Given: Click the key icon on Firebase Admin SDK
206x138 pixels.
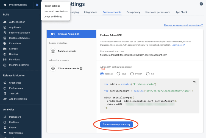Looking at the screenshot, I should tap(53, 34).
